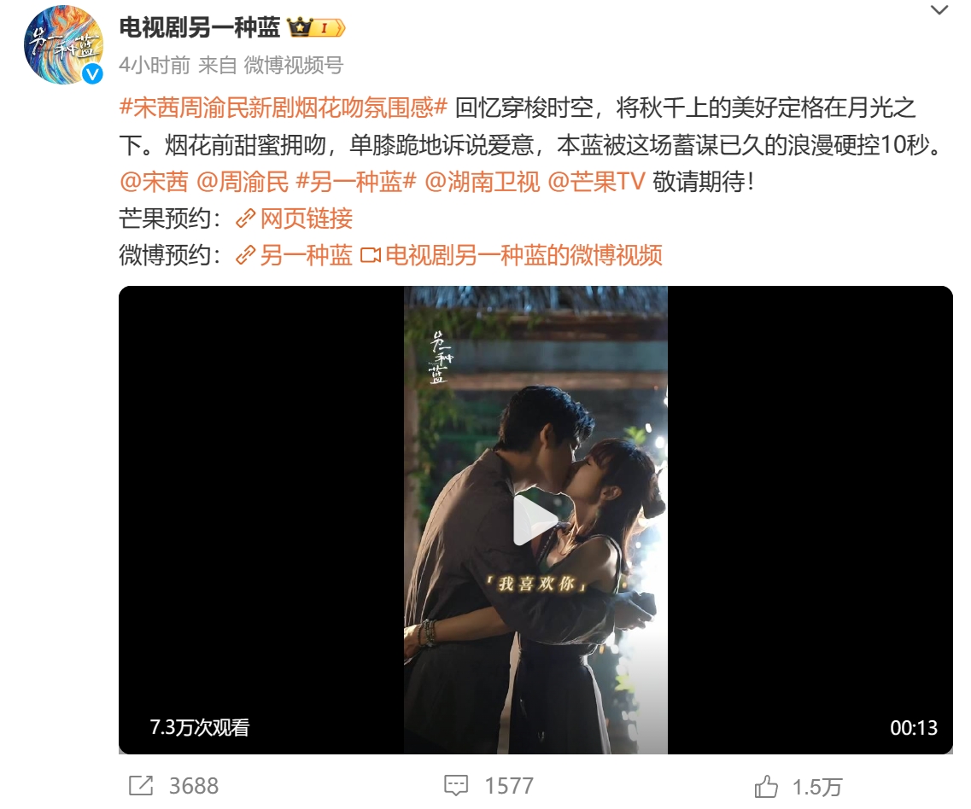Open the @宋茜 mention
971x809 pixels.
click(x=154, y=182)
